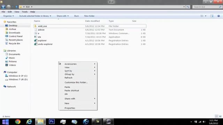Open address bar history dropdown
The height and width of the screenshot is (125, 223).
(184, 7)
